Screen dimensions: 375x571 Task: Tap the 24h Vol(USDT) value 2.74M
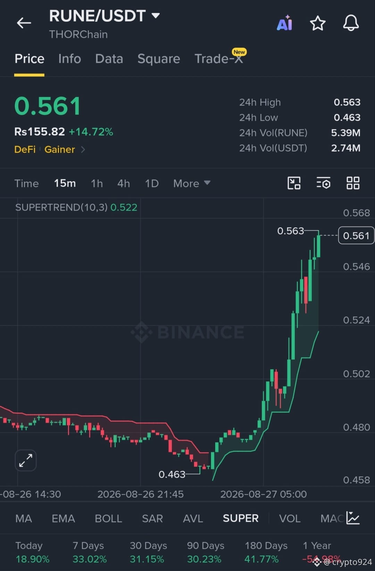tap(345, 148)
